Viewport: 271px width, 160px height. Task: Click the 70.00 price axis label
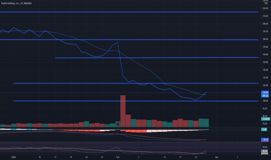[265, 124]
